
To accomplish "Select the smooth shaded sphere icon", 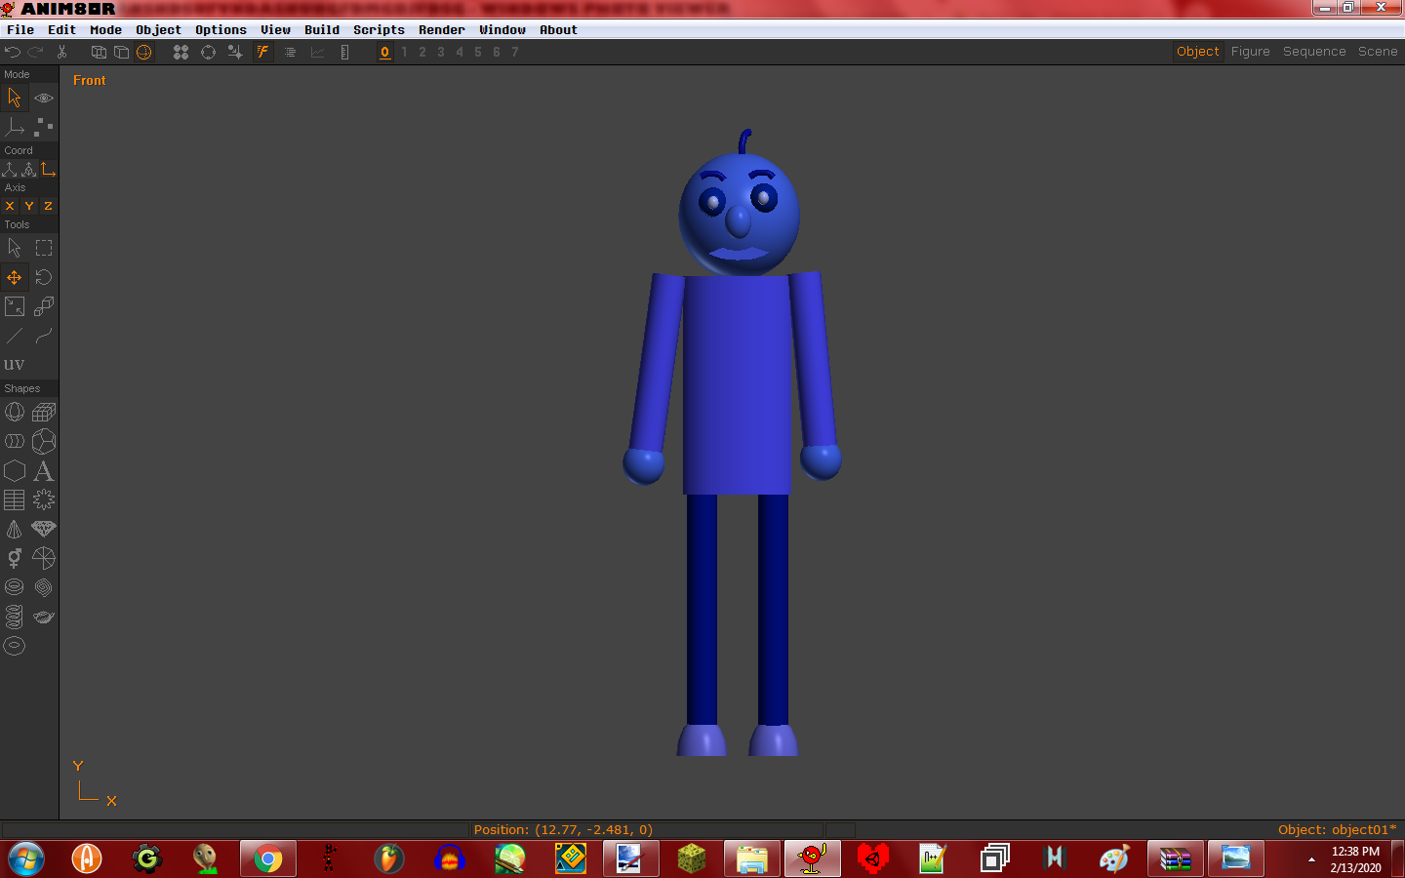I will coord(144,52).
